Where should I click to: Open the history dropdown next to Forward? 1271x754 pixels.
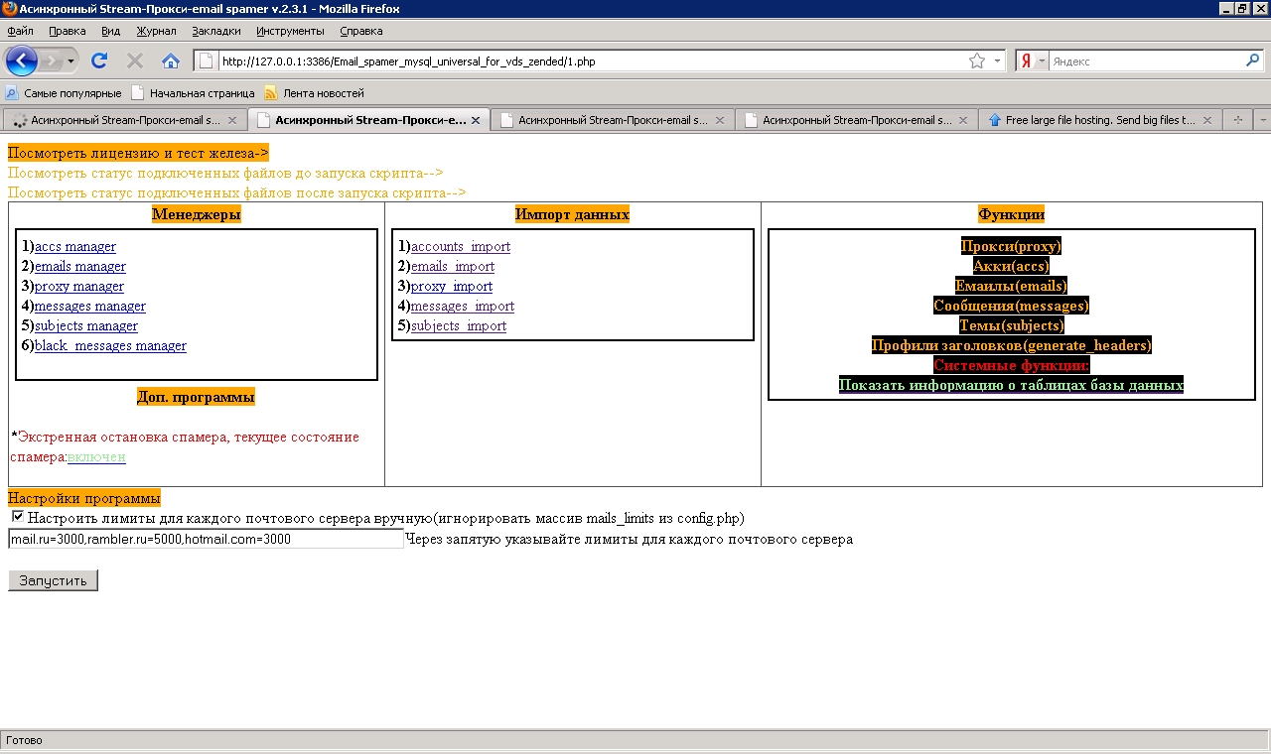pyautogui.click(x=71, y=61)
